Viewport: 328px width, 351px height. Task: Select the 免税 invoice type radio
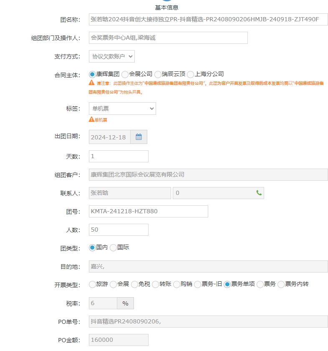[134, 284]
